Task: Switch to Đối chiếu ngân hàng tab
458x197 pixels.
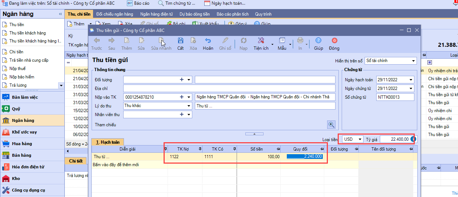Action: pos(114,14)
